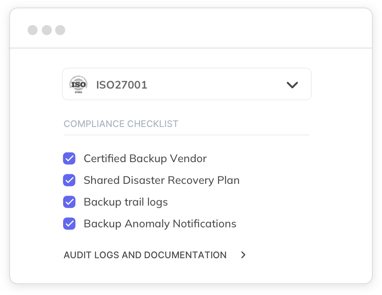Select the Backup trail logs label
The width and height of the screenshot is (382, 295).
[x=125, y=202]
